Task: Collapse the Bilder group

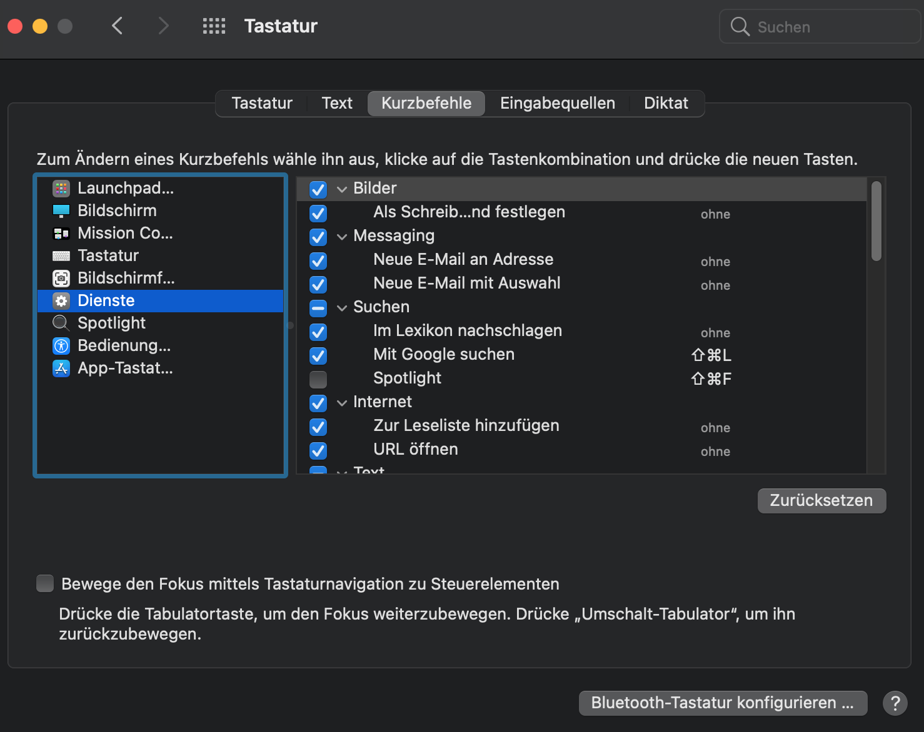Action: point(342,189)
